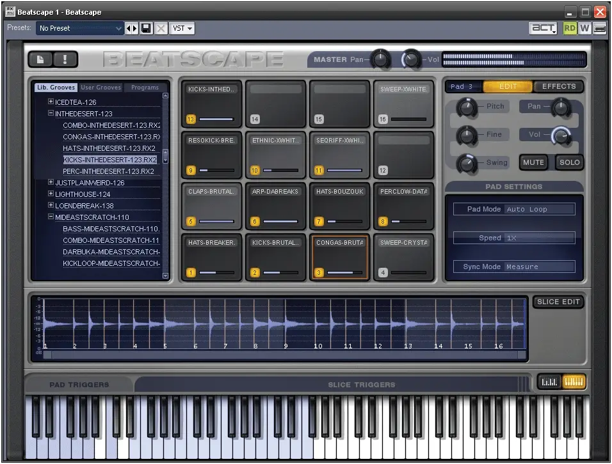
Task: Click the save preset floppy icon
Action: tap(147, 28)
